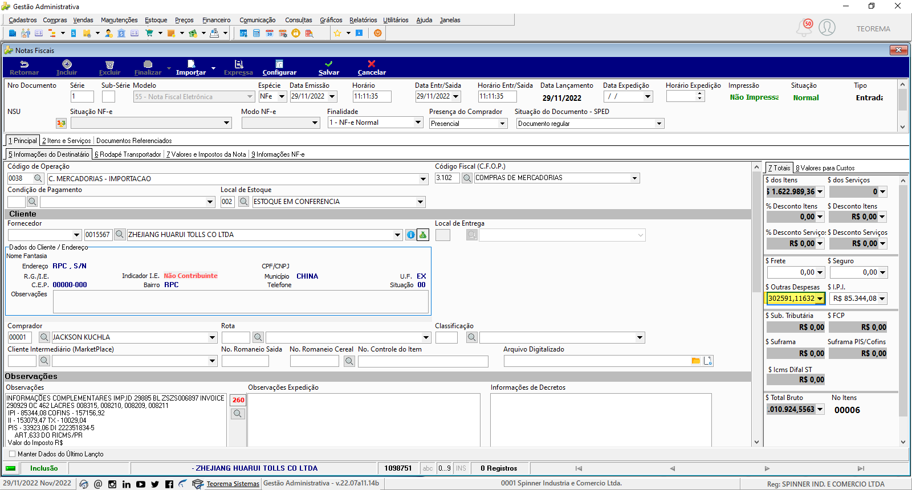This screenshot has height=490, width=912.
Task: Expand Importar button dropdown arrow
Action: coord(213,68)
